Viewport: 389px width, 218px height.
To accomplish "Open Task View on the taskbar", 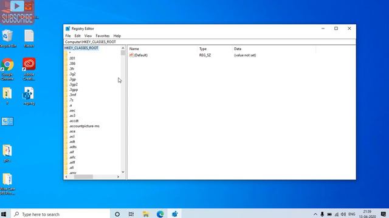I will click(x=131, y=214).
